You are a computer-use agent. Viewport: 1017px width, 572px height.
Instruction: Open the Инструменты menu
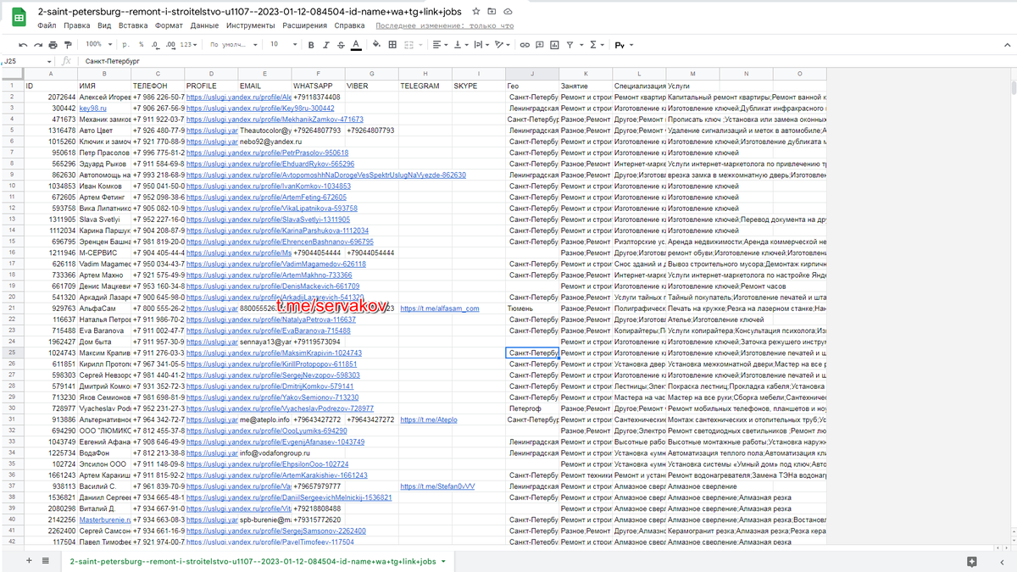coord(250,25)
